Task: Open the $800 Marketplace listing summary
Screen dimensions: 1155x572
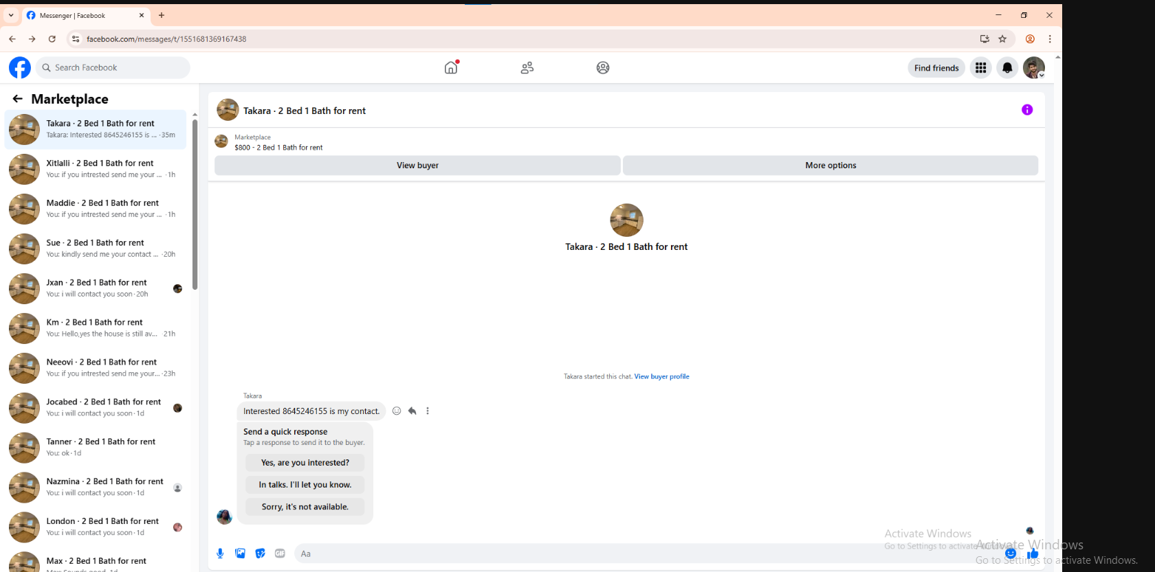Action: 278,142
